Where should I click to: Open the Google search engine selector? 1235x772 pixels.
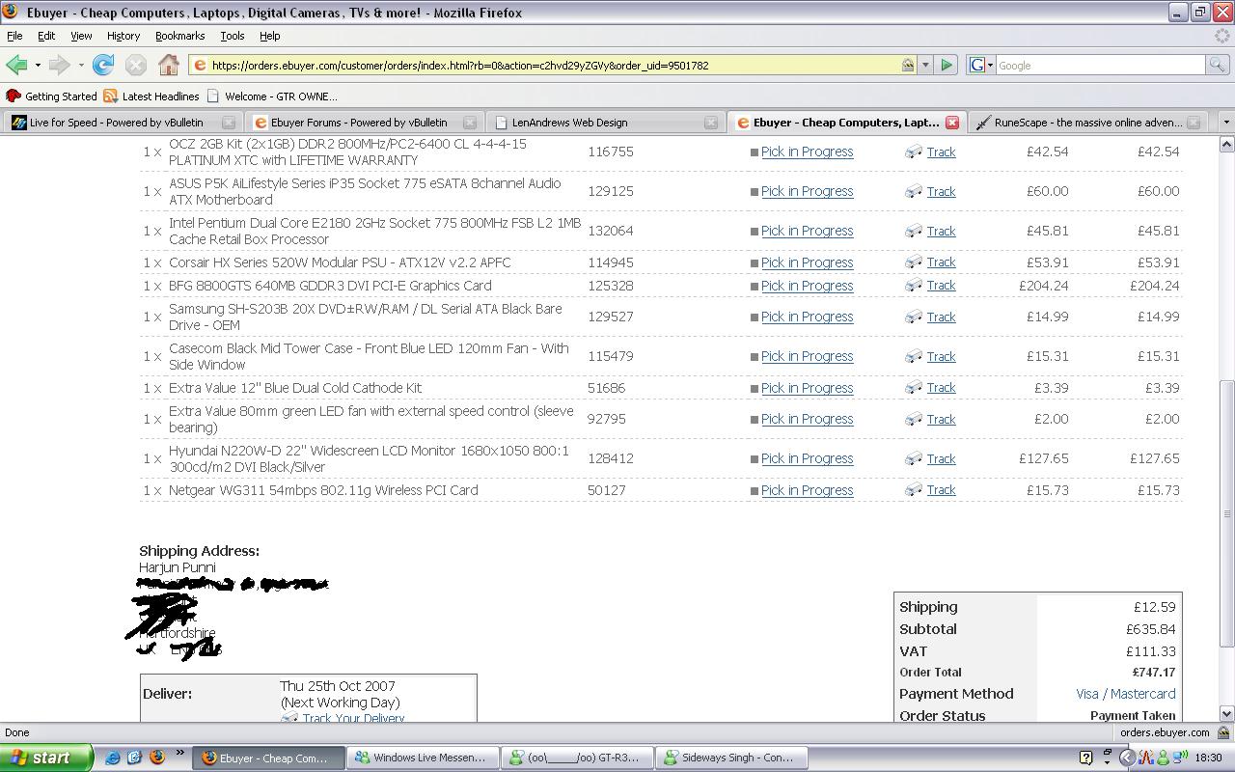pos(980,65)
